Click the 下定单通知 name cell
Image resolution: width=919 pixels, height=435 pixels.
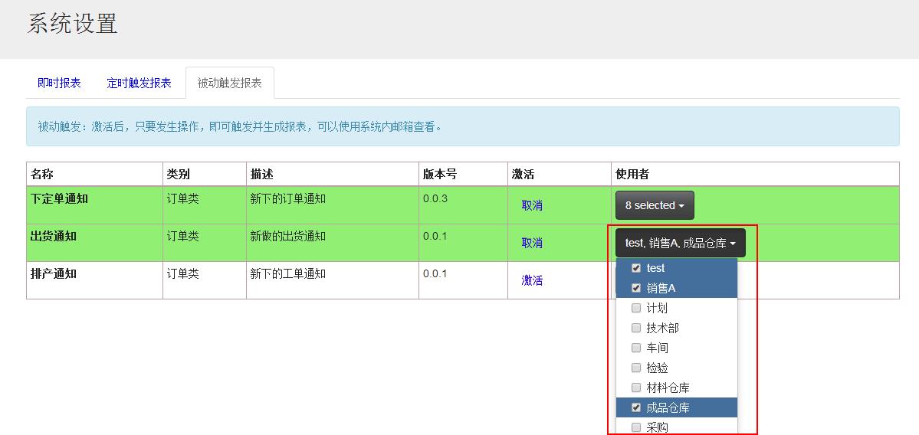coord(59,199)
